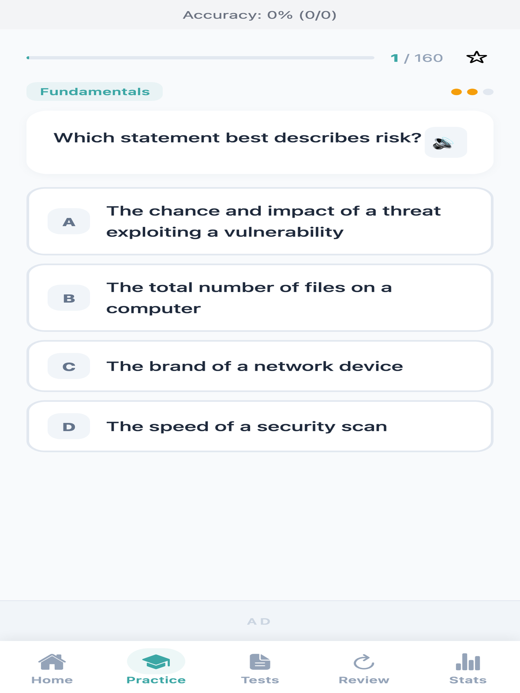Select answer A about threat exploiting vulnerability

click(x=260, y=221)
